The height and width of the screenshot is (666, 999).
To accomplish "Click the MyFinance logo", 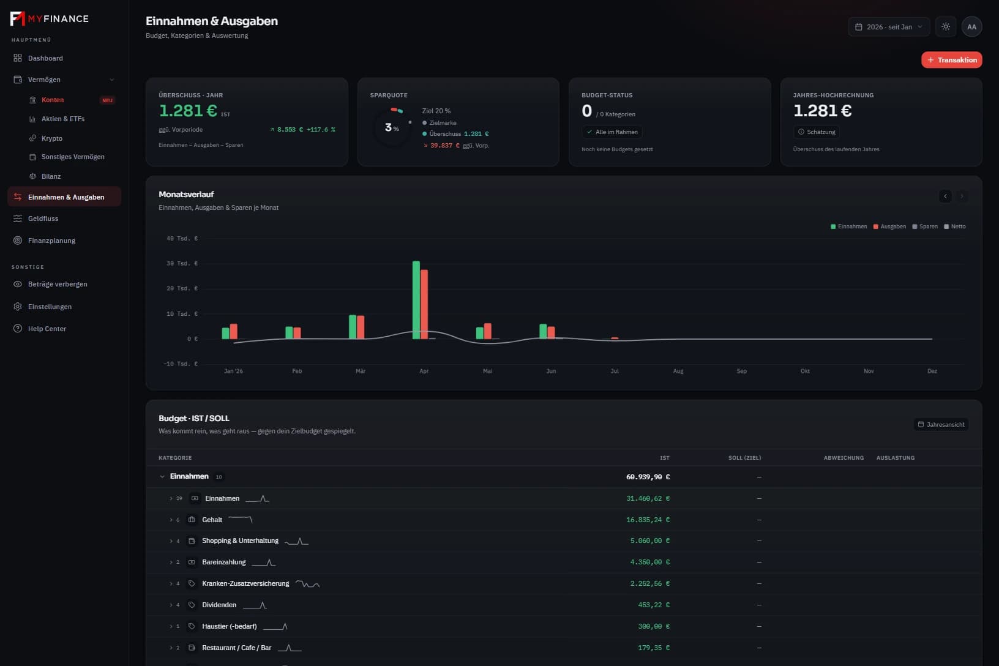I will [50, 18].
